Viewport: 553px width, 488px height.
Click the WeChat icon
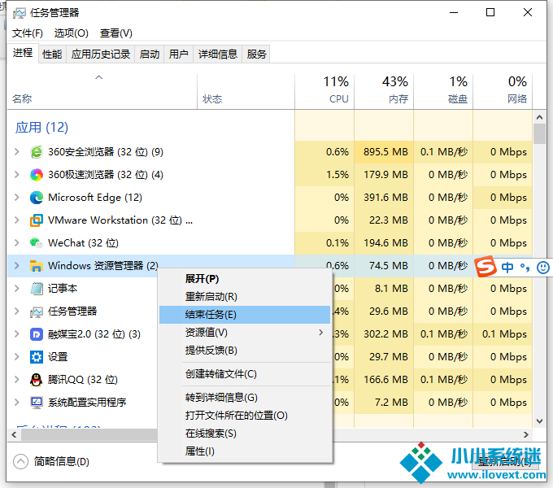(37, 243)
